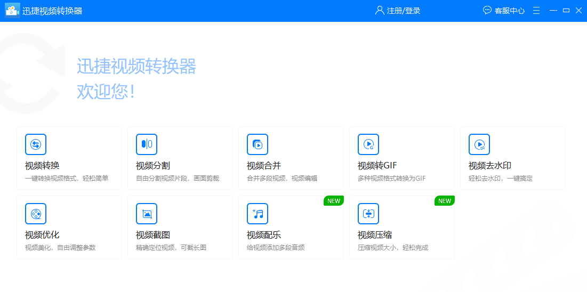The width and height of the screenshot is (587, 292).
Task: Maximize the application window
Action: pos(566,11)
